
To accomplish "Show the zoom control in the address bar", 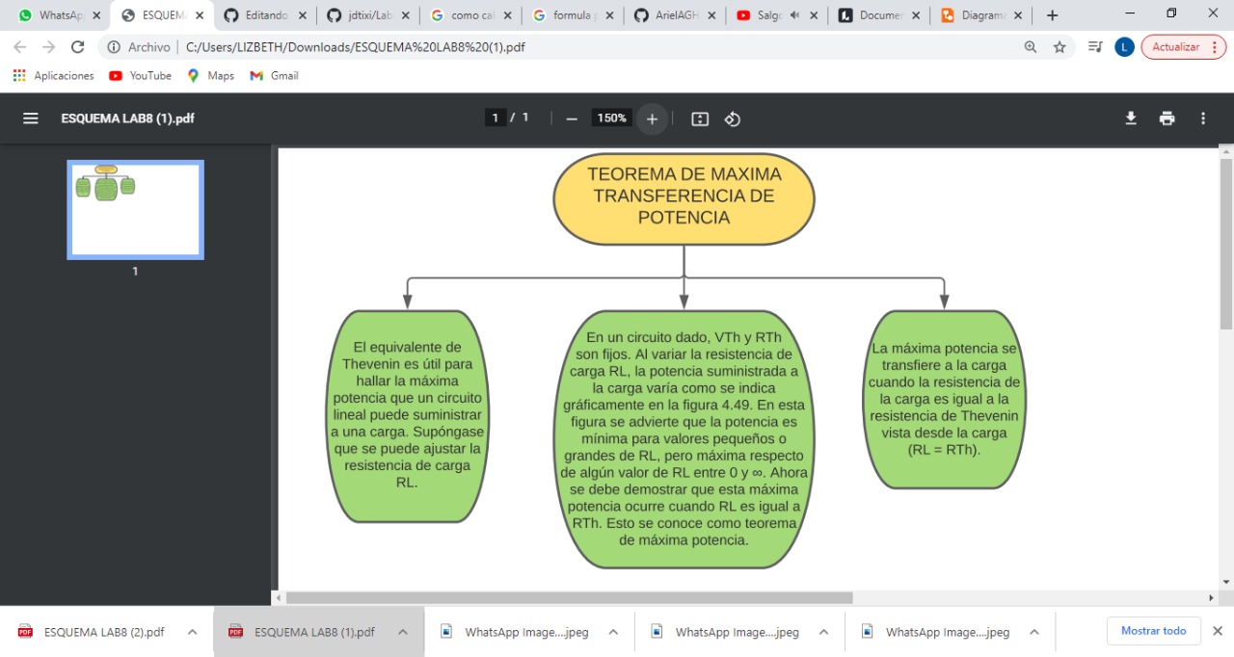I will pyautogui.click(x=1030, y=46).
